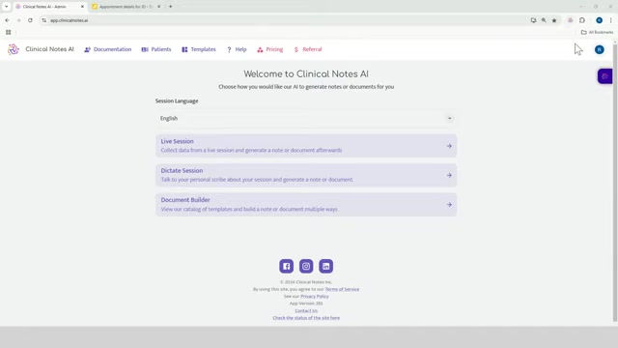Click the page vertical scrollbar
The width and height of the screenshot is (618, 348).
point(615,182)
